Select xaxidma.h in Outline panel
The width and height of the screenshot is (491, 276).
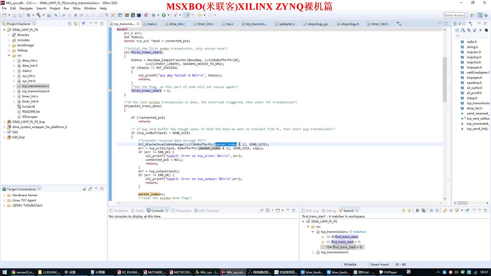(x=474, y=83)
